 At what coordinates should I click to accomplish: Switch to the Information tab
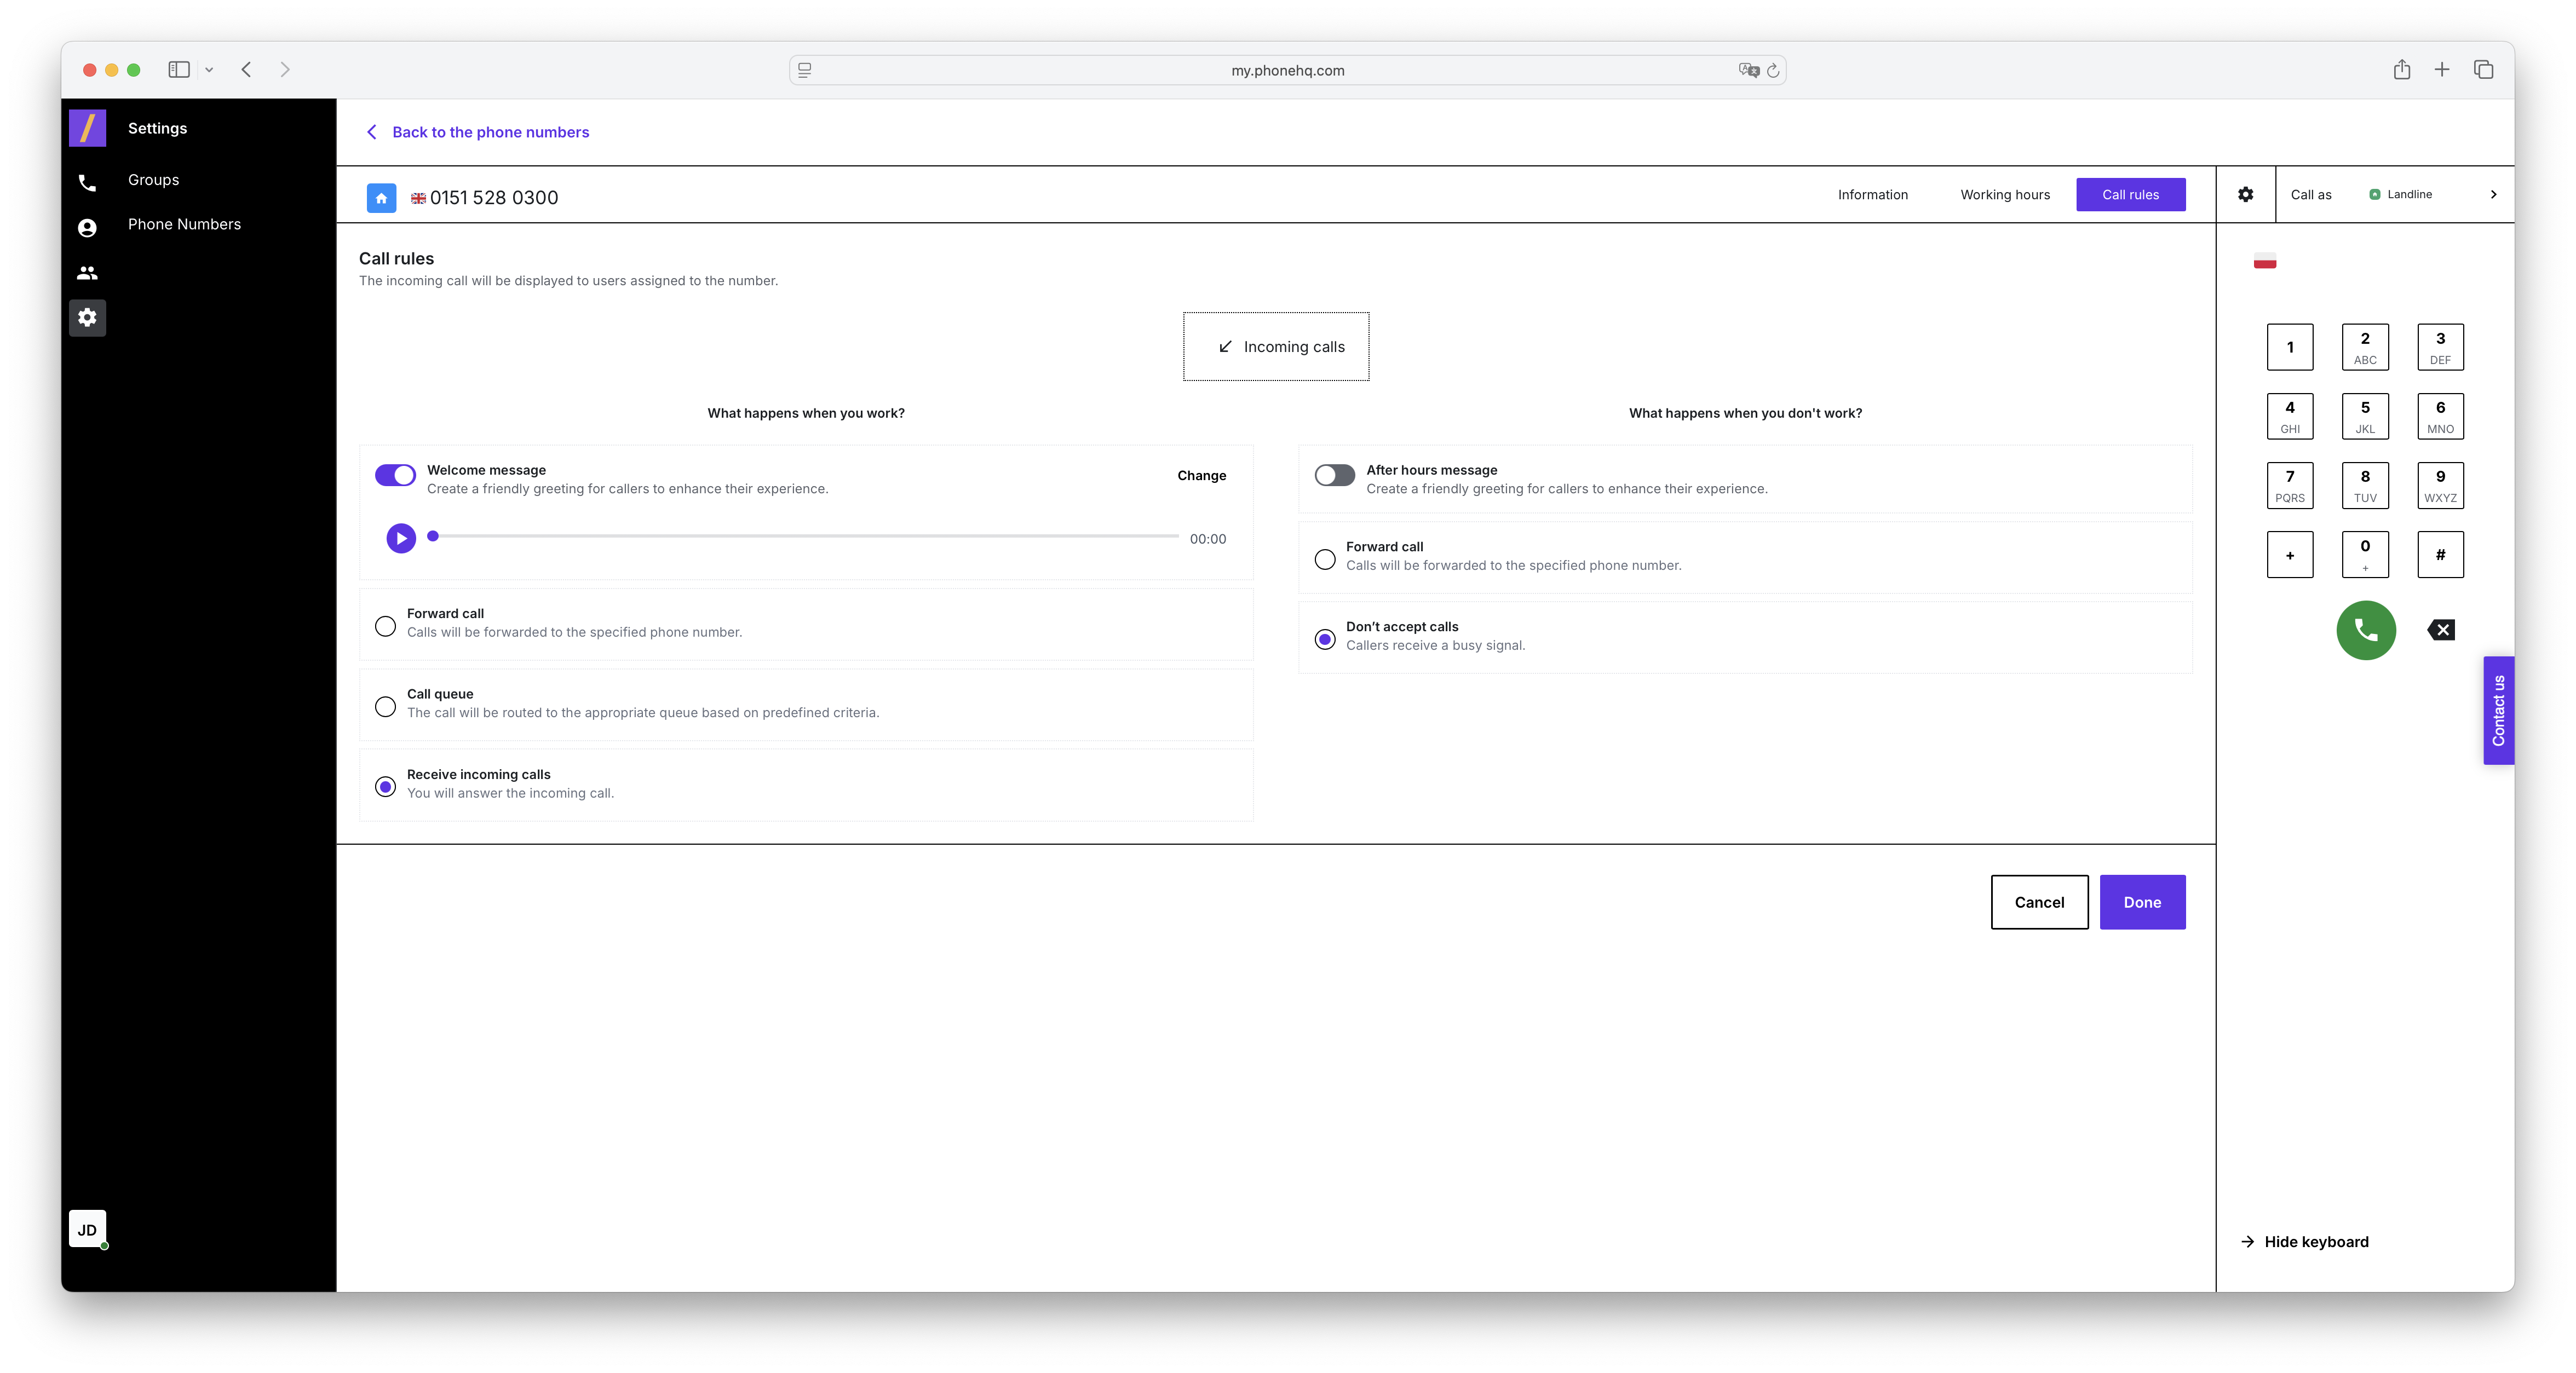click(x=1872, y=195)
